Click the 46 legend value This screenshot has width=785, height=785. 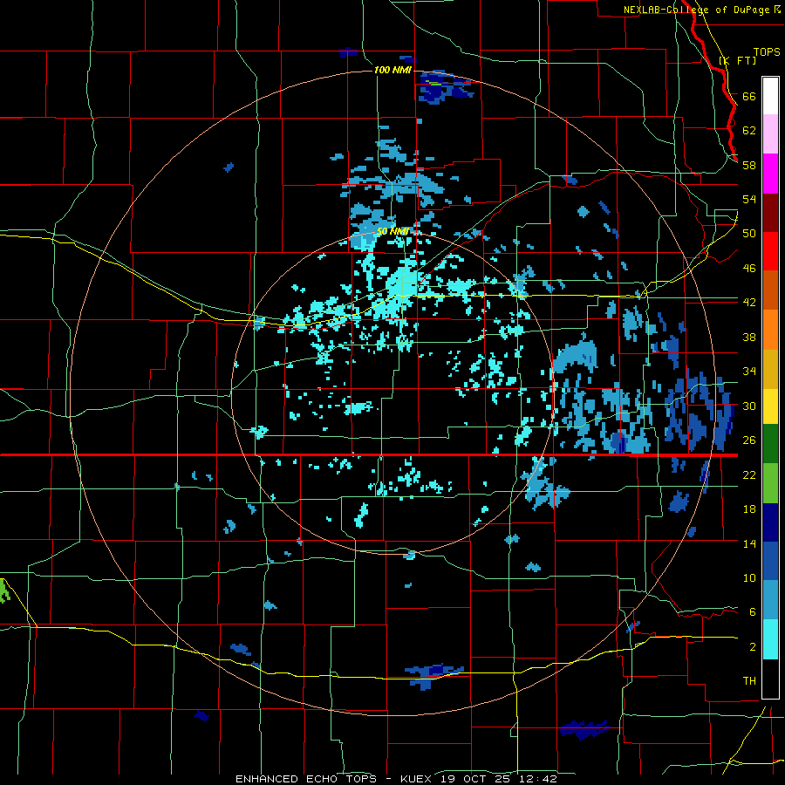[x=749, y=269]
